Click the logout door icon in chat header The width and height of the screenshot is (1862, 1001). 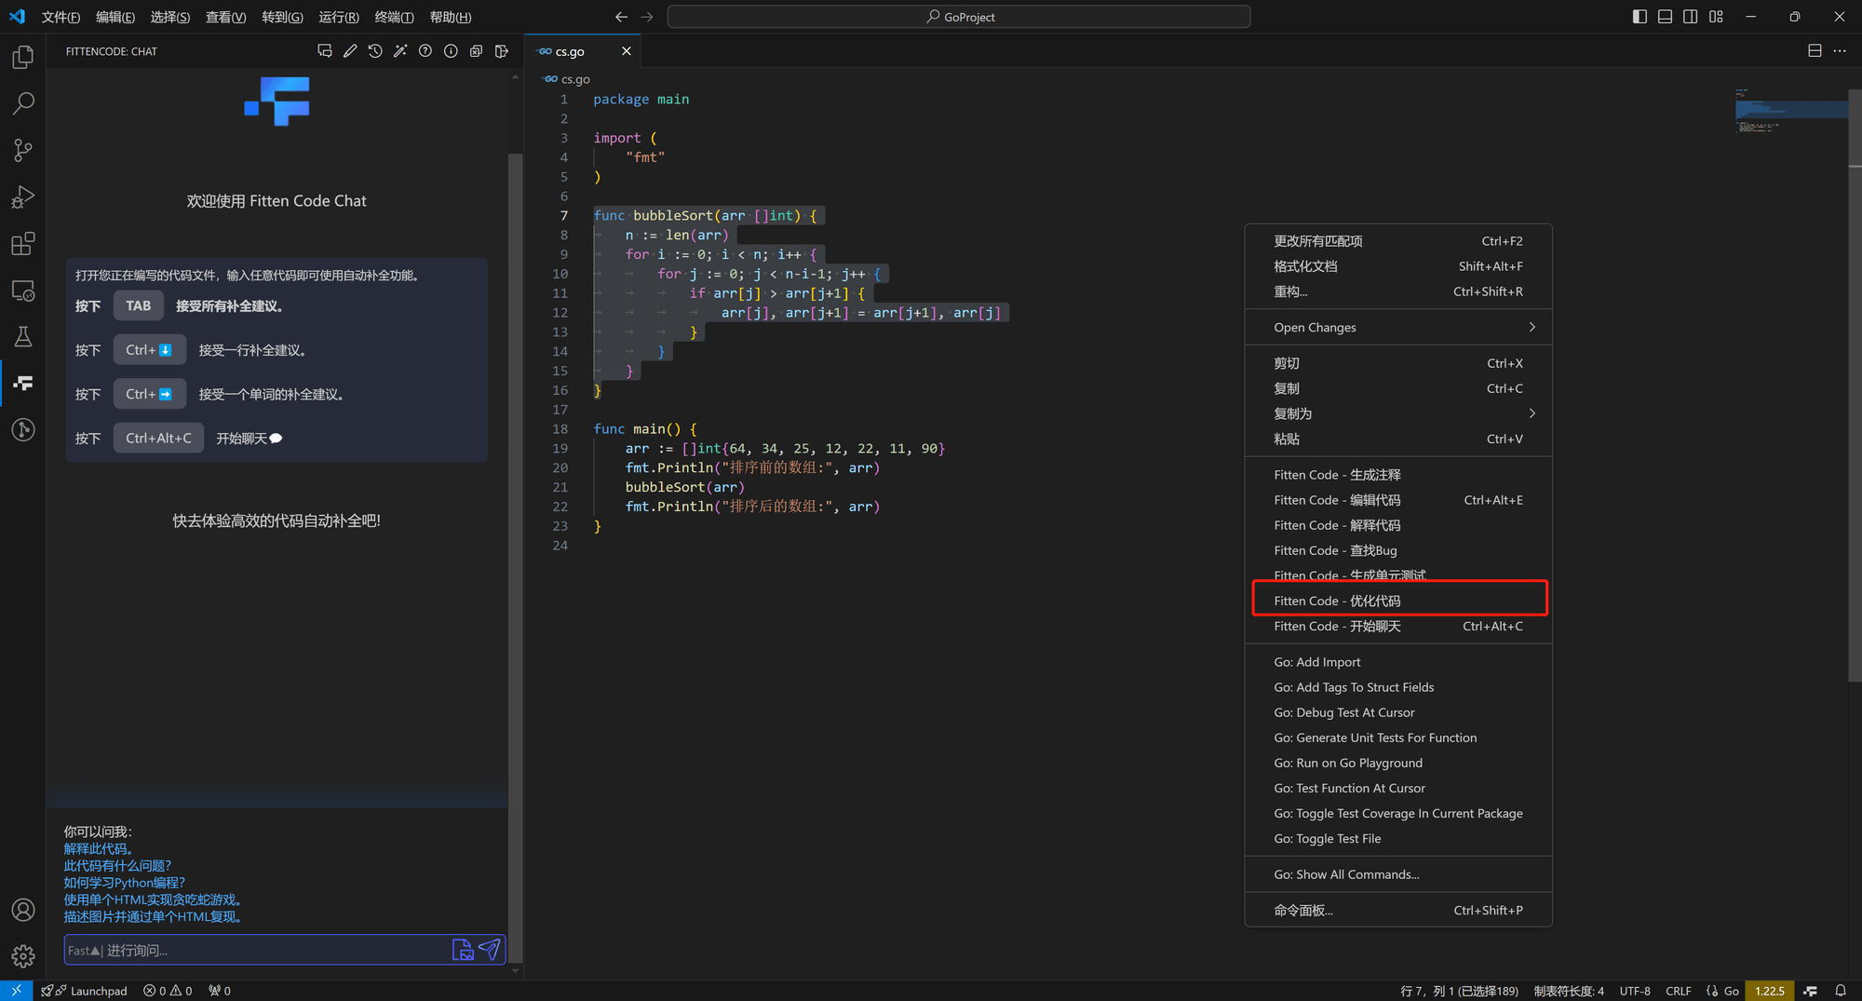point(501,51)
